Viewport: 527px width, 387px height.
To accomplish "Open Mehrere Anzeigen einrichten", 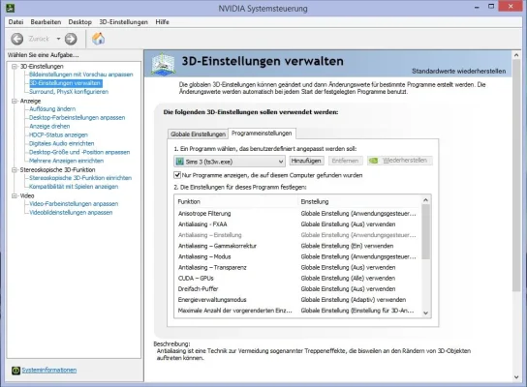I will pos(67,161).
